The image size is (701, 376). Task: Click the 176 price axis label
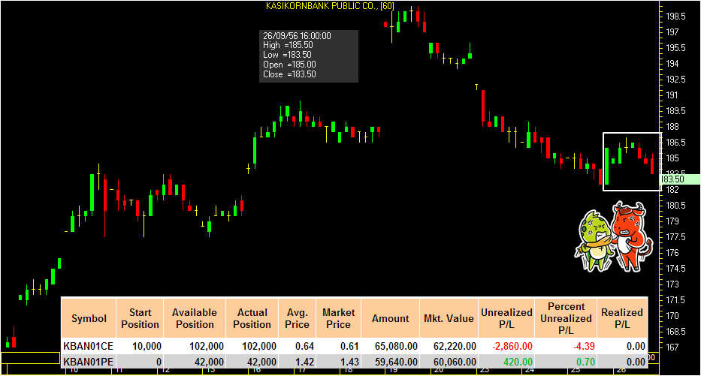[x=672, y=252]
